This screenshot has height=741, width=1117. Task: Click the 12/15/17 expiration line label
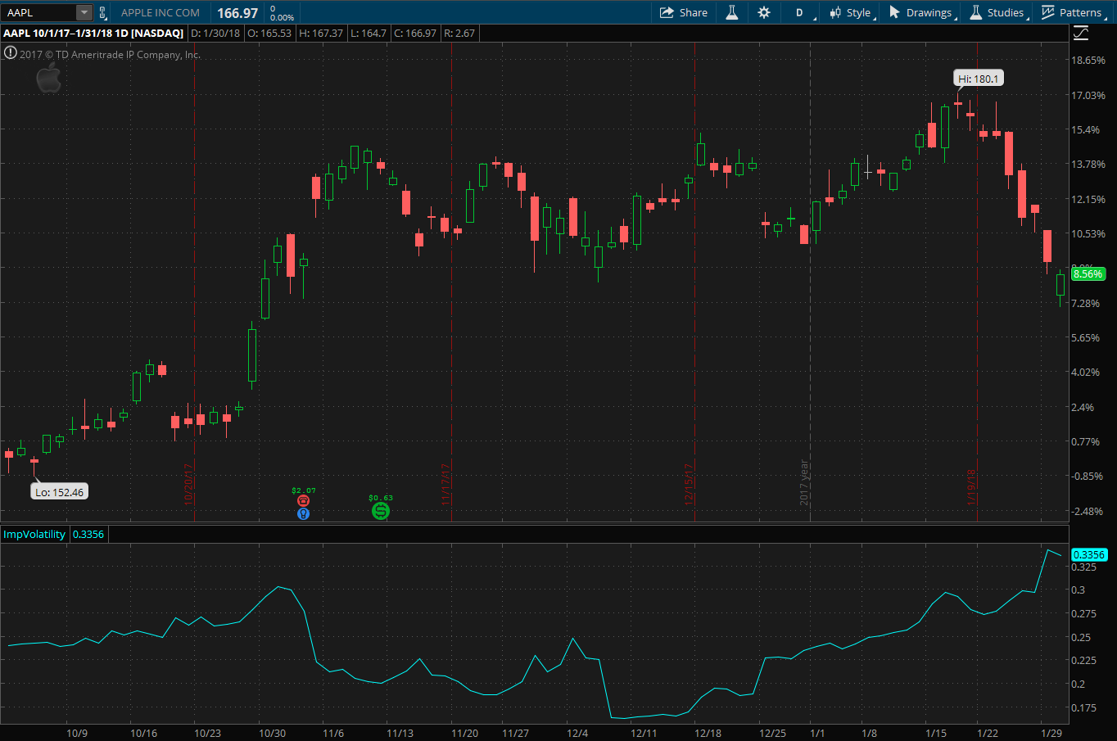tap(689, 484)
